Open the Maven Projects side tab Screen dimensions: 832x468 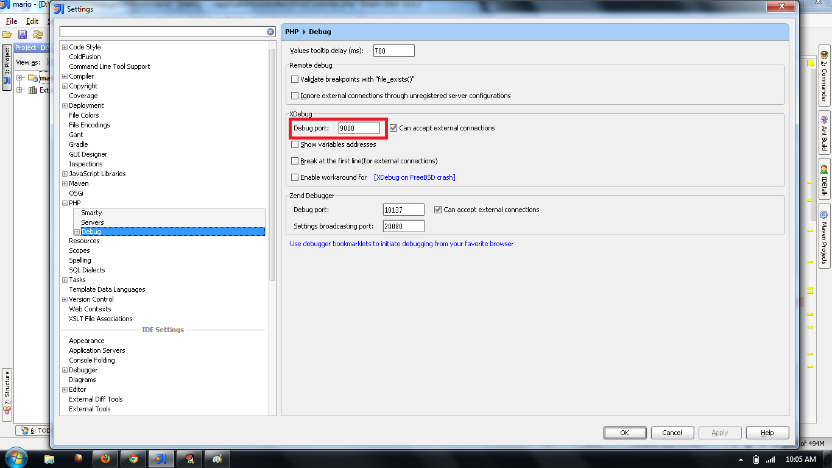823,237
